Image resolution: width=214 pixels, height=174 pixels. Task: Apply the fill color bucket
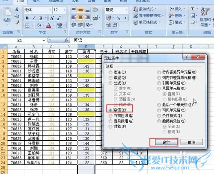point(39,25)
